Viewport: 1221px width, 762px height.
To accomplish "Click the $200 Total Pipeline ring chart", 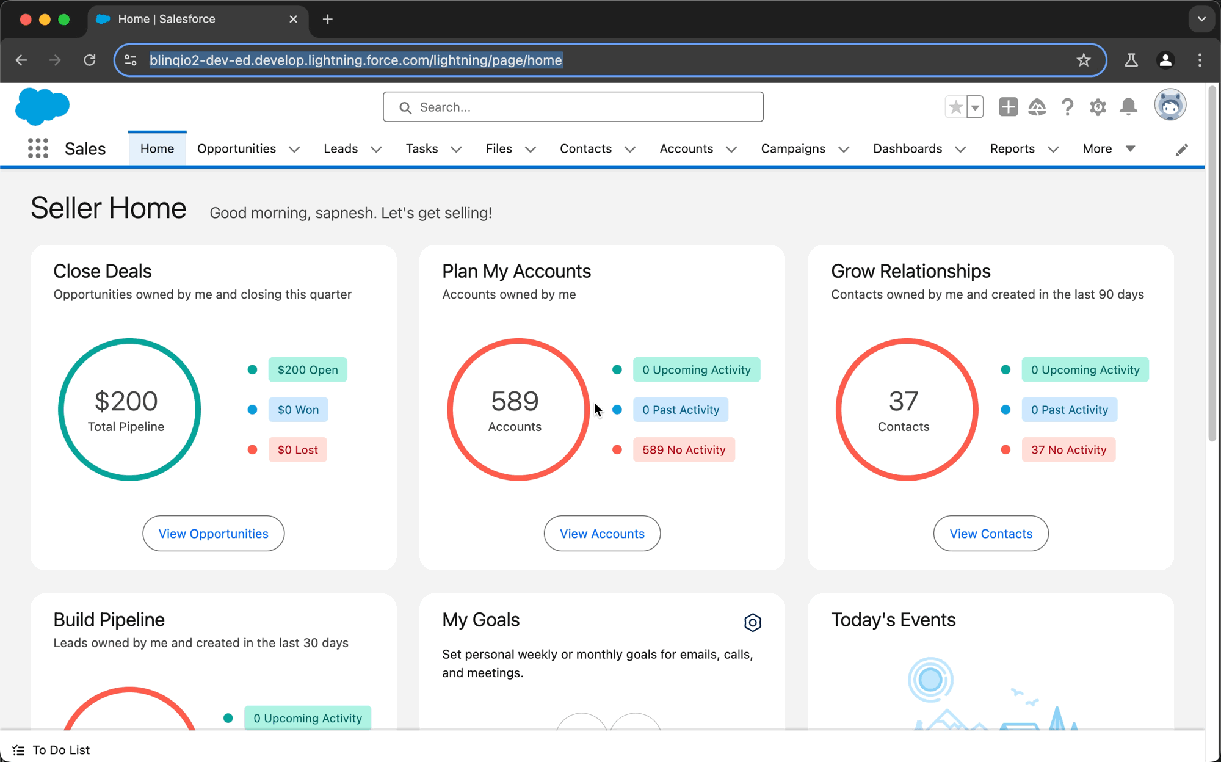I will click(x=129, y=410).
